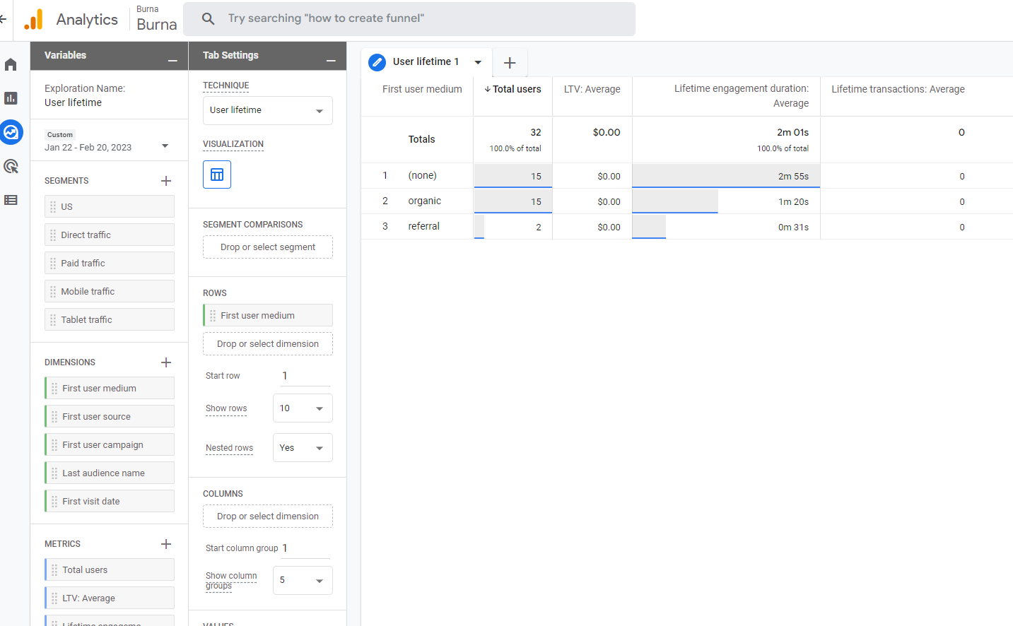
Task: Open the Home icon in left sidebar
Action: click(11, 65)
